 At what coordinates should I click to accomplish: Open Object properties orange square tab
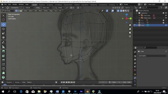135,74
